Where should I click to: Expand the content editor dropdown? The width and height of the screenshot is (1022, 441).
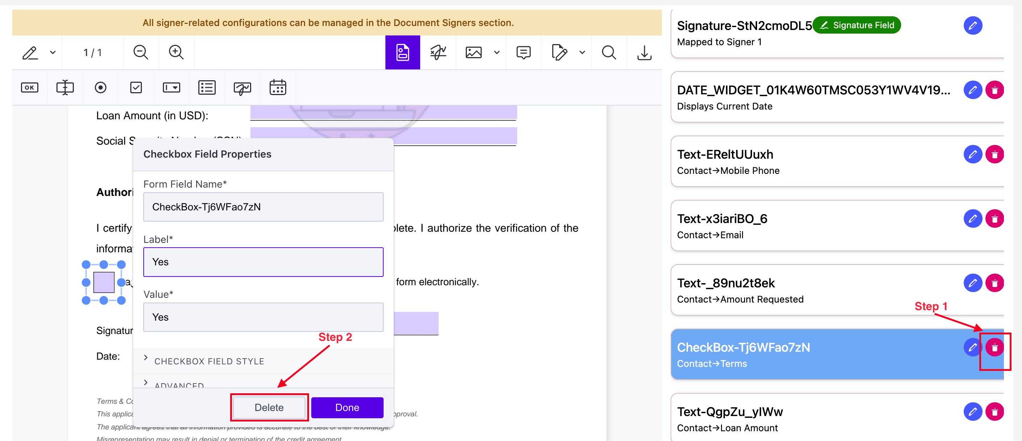(x=582, y=53)
